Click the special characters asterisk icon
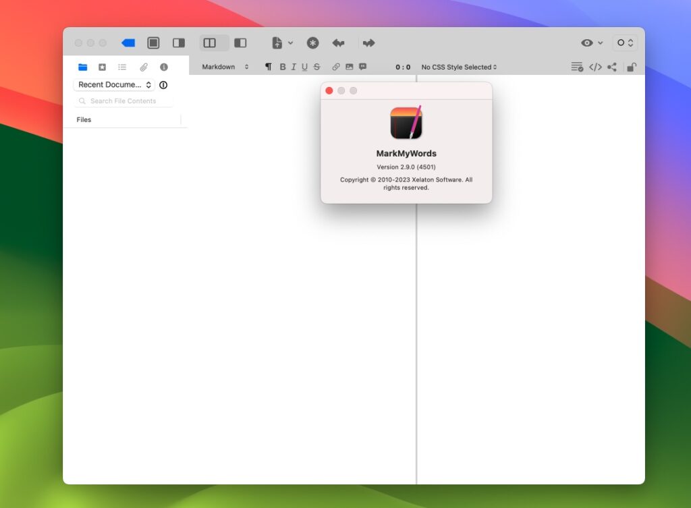Viewport: 691px width, 508px height. [x=312, y=43]
